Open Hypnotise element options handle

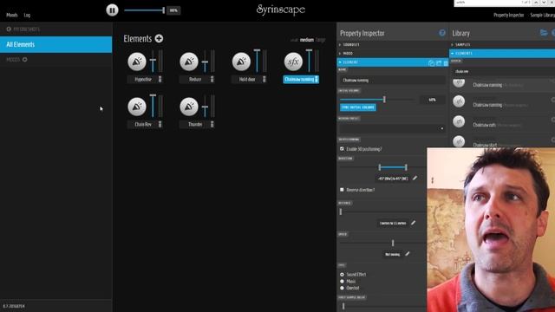160,79
